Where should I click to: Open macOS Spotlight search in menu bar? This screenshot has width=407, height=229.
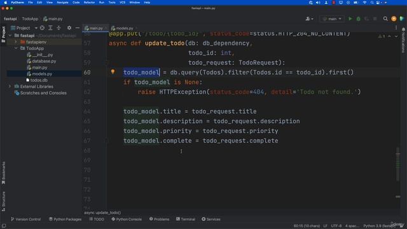372,3
